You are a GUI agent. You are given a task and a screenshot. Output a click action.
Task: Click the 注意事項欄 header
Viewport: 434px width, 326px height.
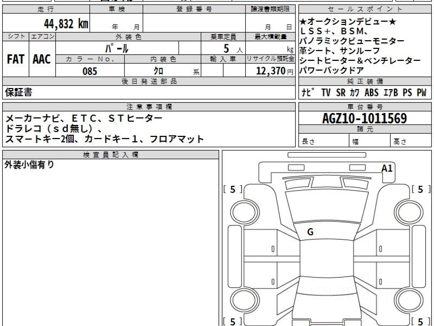coord(149,106)
